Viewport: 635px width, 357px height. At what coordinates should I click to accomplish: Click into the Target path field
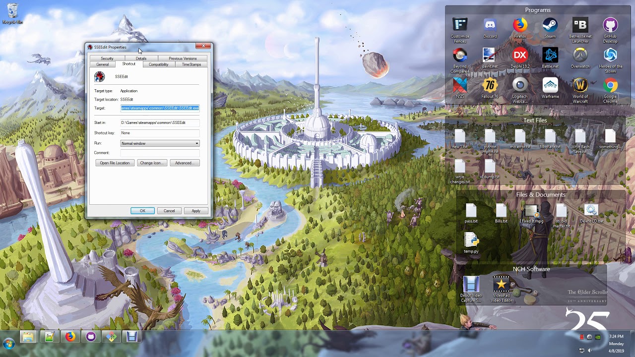[160, 108]
